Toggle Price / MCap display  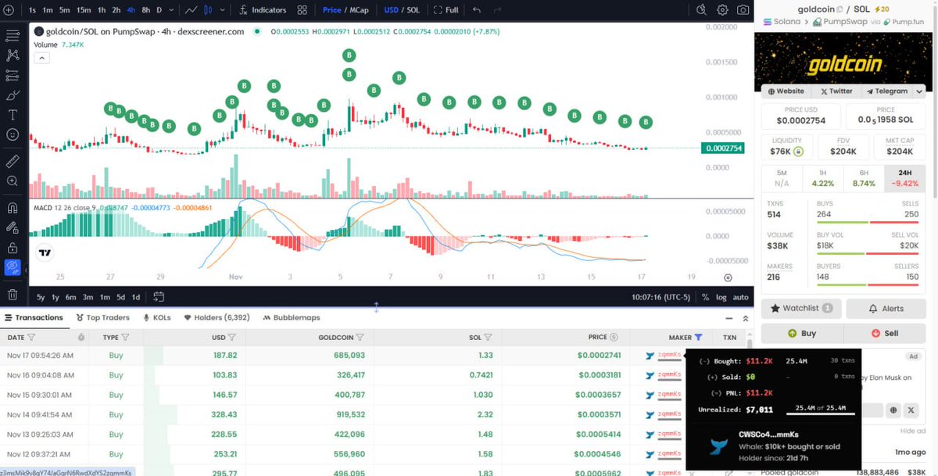(345, 10)
